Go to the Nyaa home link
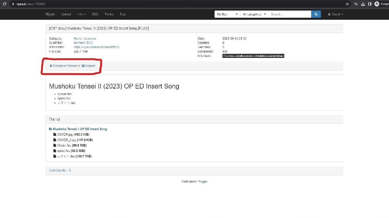This screenshot has width=389, height=218. coord(50,14)
